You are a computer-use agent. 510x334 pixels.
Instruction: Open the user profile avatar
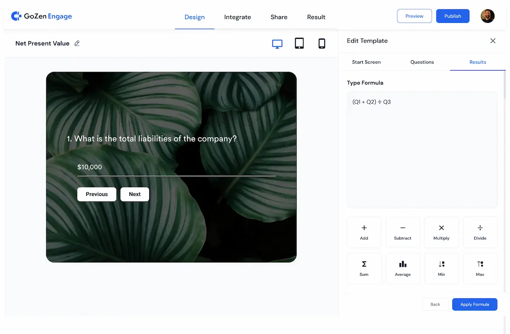pyautogui.click(x=487, y=16)
